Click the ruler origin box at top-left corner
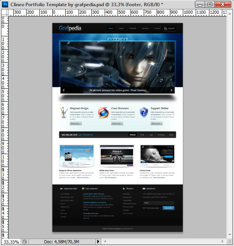The height and width of the screenshot is (246, 234). point(5,13)
